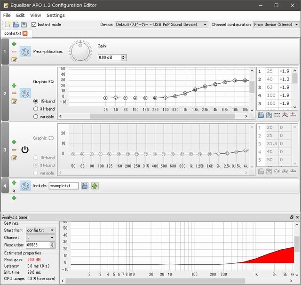Click the invert response icon under the first EQ table

[277, 115]
